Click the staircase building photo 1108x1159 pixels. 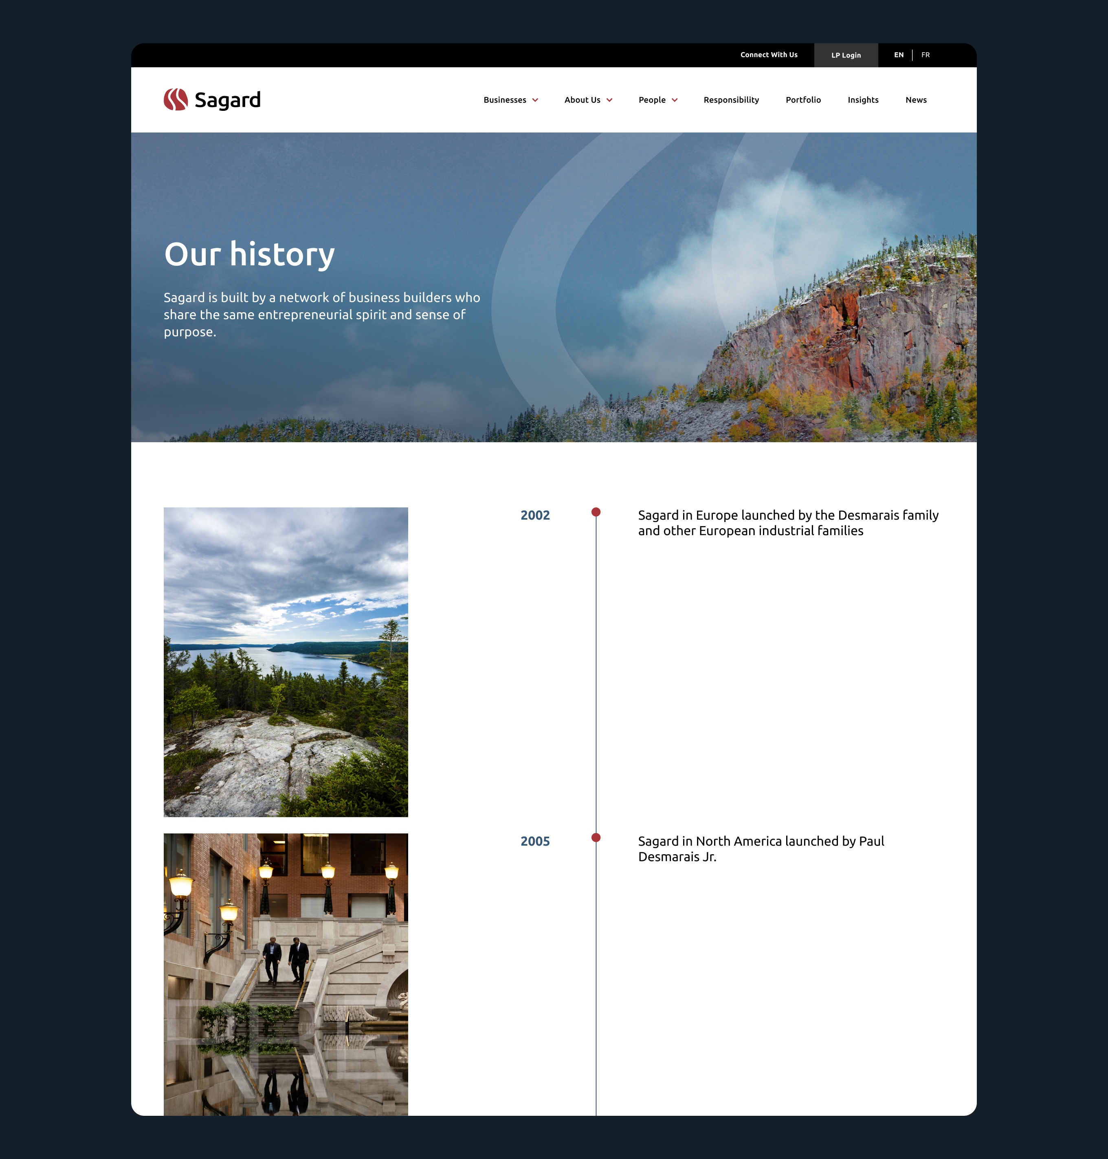285,974
